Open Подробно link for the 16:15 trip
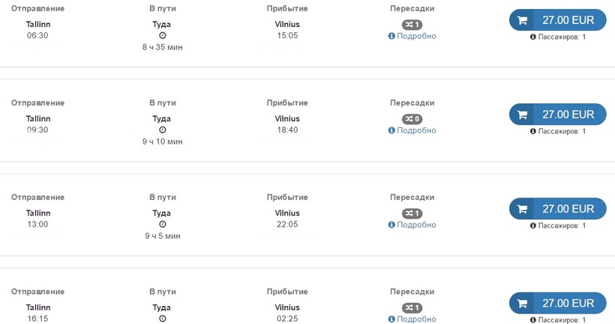 pyautogui.click(x=415, y=319)
